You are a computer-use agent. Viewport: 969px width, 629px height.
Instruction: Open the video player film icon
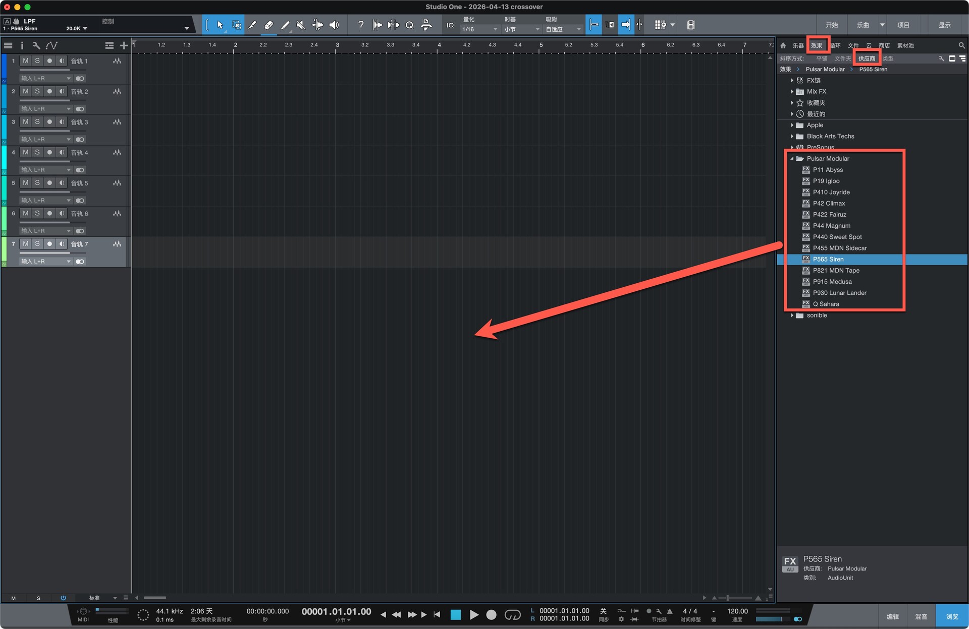pyautogui.click(x=690, y=25)
